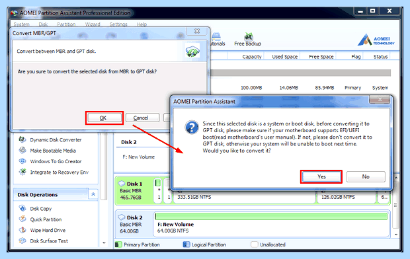Minimize the AOMEI Partition Assistant window

click(360, 11)
